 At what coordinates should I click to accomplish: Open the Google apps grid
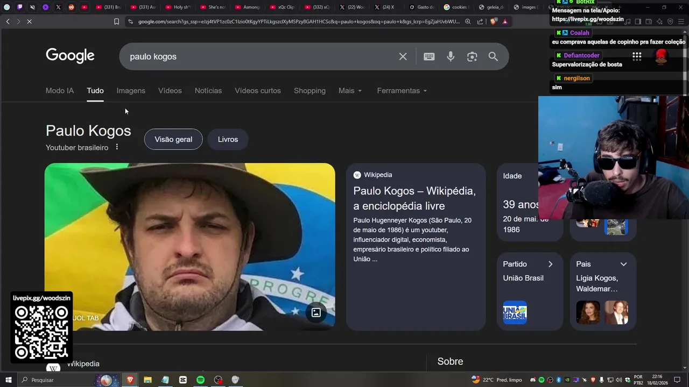tap(637, 56)
